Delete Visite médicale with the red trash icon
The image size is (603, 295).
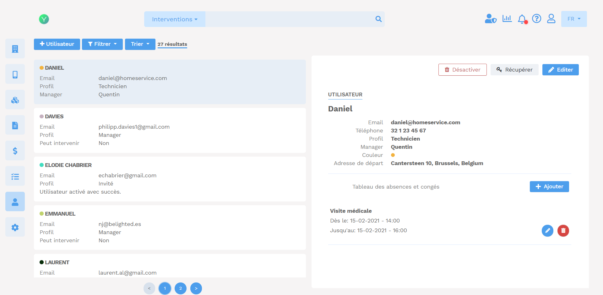(563, 231)
